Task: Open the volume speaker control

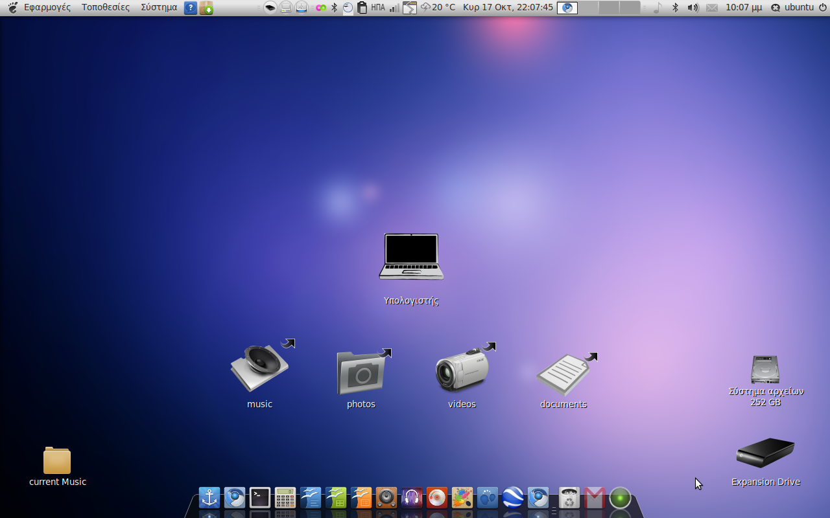Action: tap(693, 8)
